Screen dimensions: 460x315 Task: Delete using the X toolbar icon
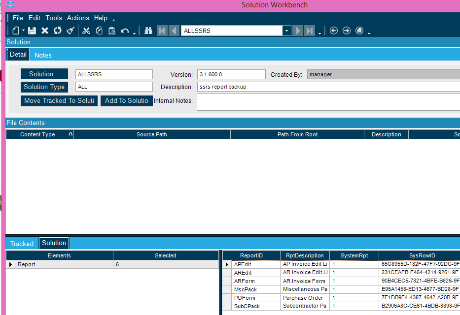pos(44,31)
